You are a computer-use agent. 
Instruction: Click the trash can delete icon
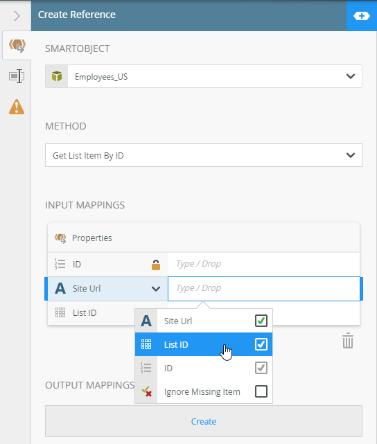(348, 341)
